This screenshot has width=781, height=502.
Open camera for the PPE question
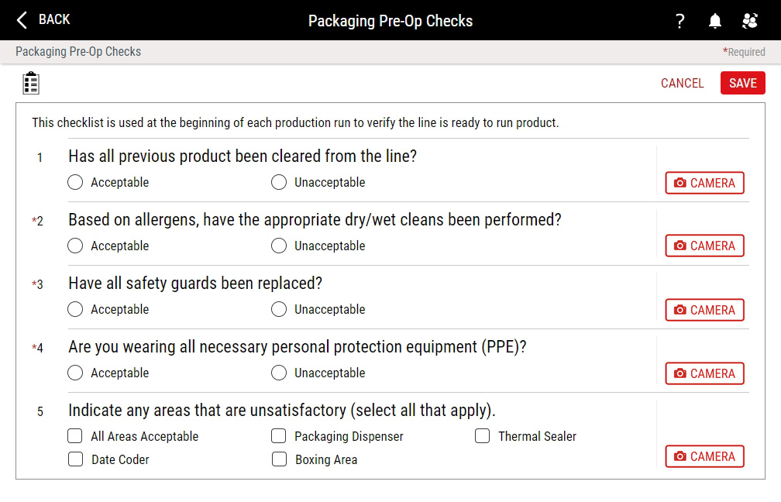704,373
